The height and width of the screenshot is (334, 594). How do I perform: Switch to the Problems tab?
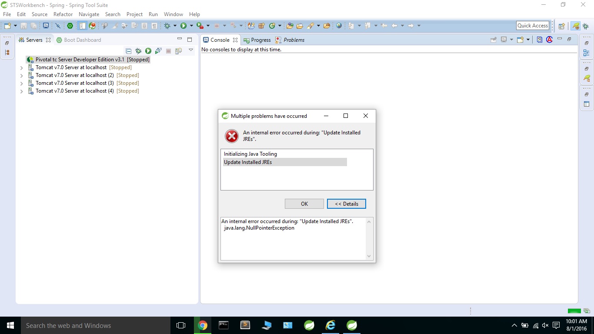point(290,40)
